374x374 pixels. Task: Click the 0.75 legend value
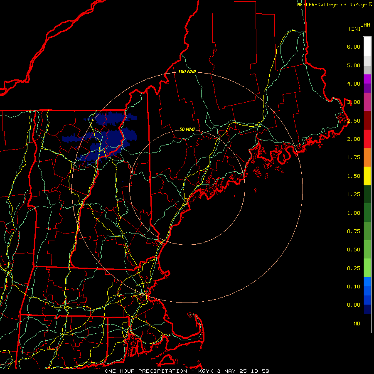pyautogui.click(x=354, y=231)
